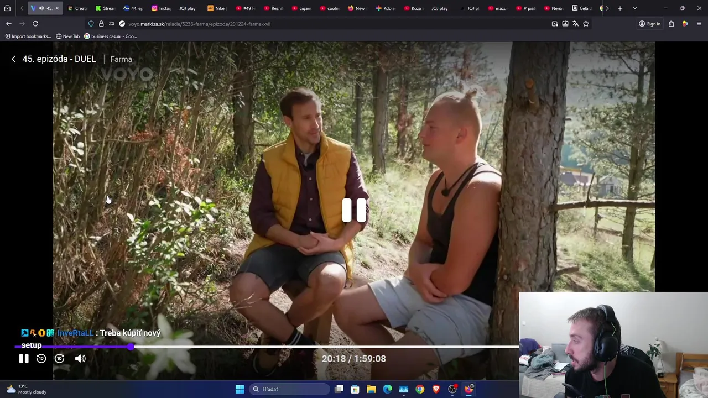Switch to the Stream tab
Image resolution: width=708 pixels, height=398 pixels.
pyautogui.click(x=105, y=8)
